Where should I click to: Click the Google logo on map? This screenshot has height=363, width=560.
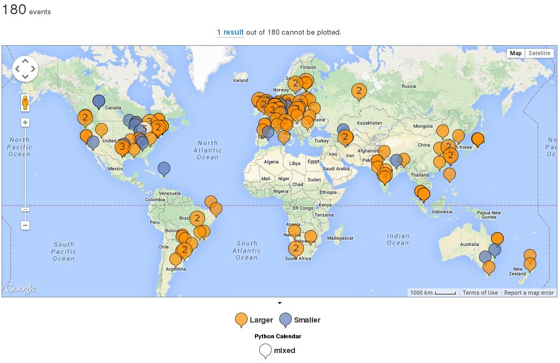21,288
